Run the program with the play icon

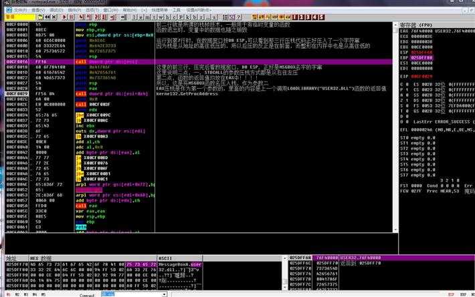tap(64, 17)
